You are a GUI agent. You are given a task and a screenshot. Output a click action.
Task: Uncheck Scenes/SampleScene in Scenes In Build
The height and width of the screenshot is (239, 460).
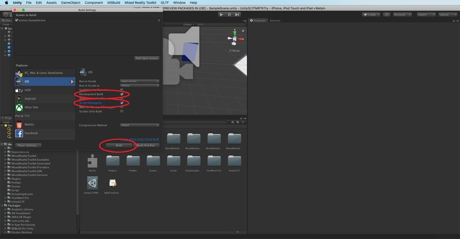[x=16, y=20]
